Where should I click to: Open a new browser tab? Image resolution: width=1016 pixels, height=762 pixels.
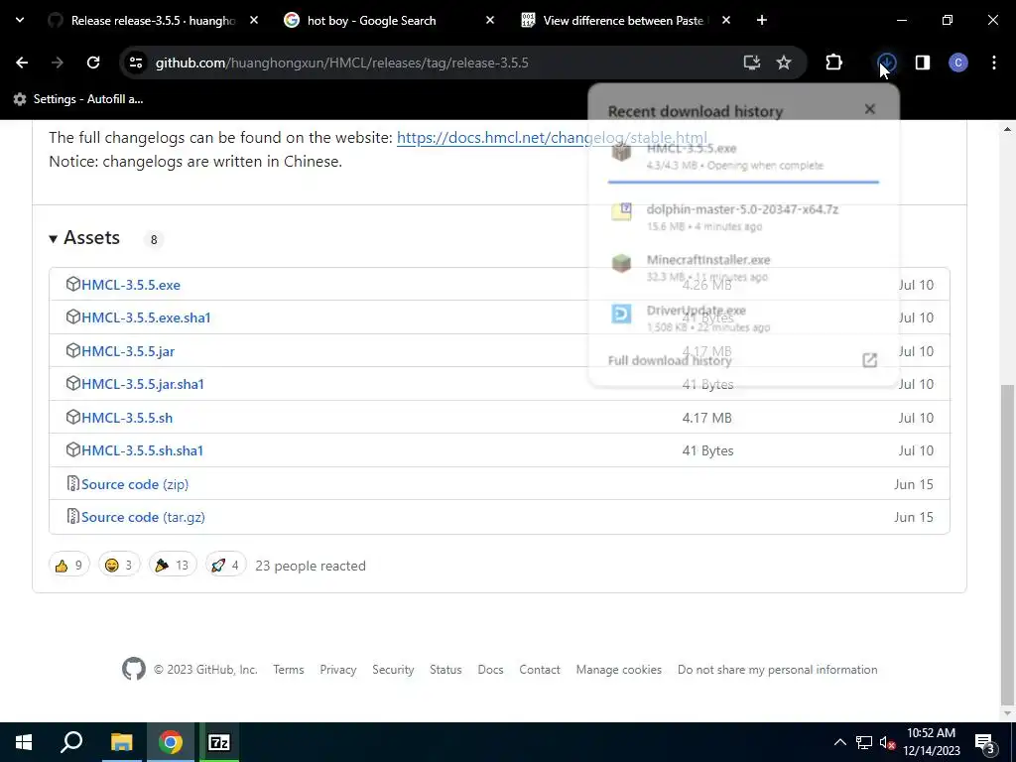click(x=762, y=20)
